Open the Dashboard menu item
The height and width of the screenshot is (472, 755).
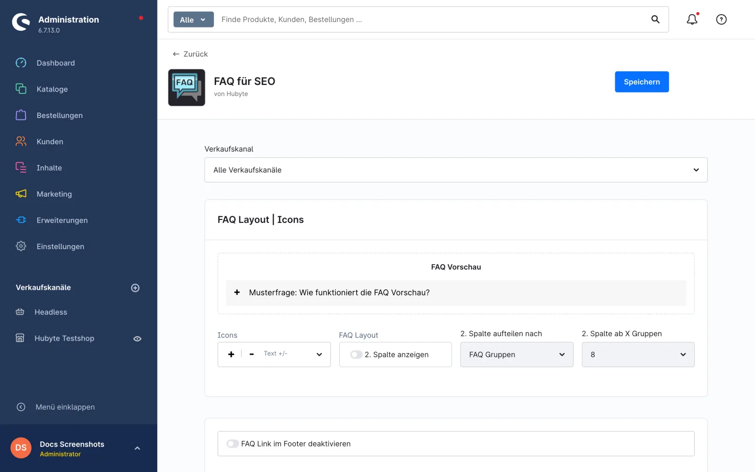click(x=56, y=63)
